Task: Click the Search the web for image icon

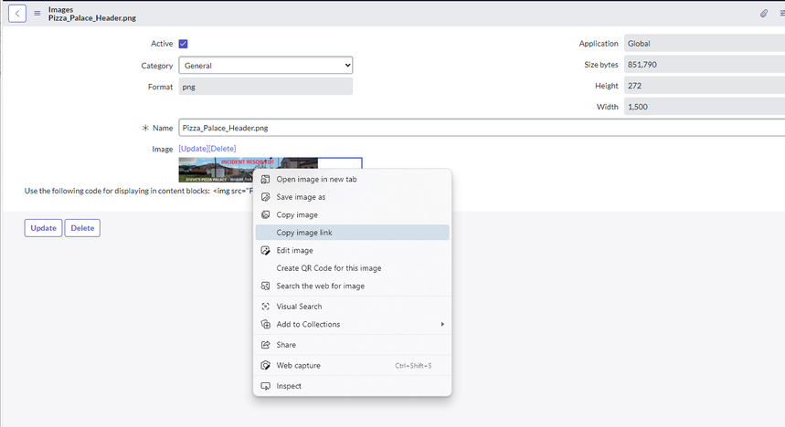Action: point(265,286)
